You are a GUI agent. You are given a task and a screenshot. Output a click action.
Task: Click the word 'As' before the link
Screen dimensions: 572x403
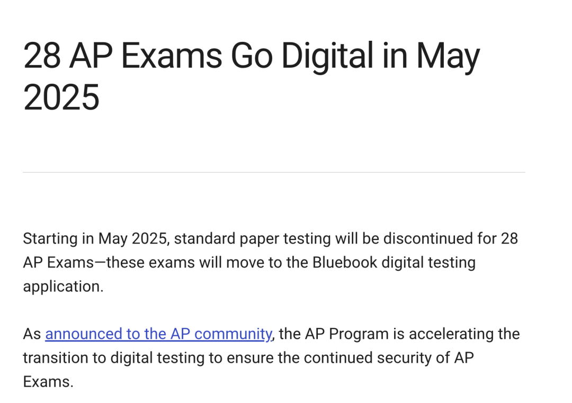click(x=32, y=334)
